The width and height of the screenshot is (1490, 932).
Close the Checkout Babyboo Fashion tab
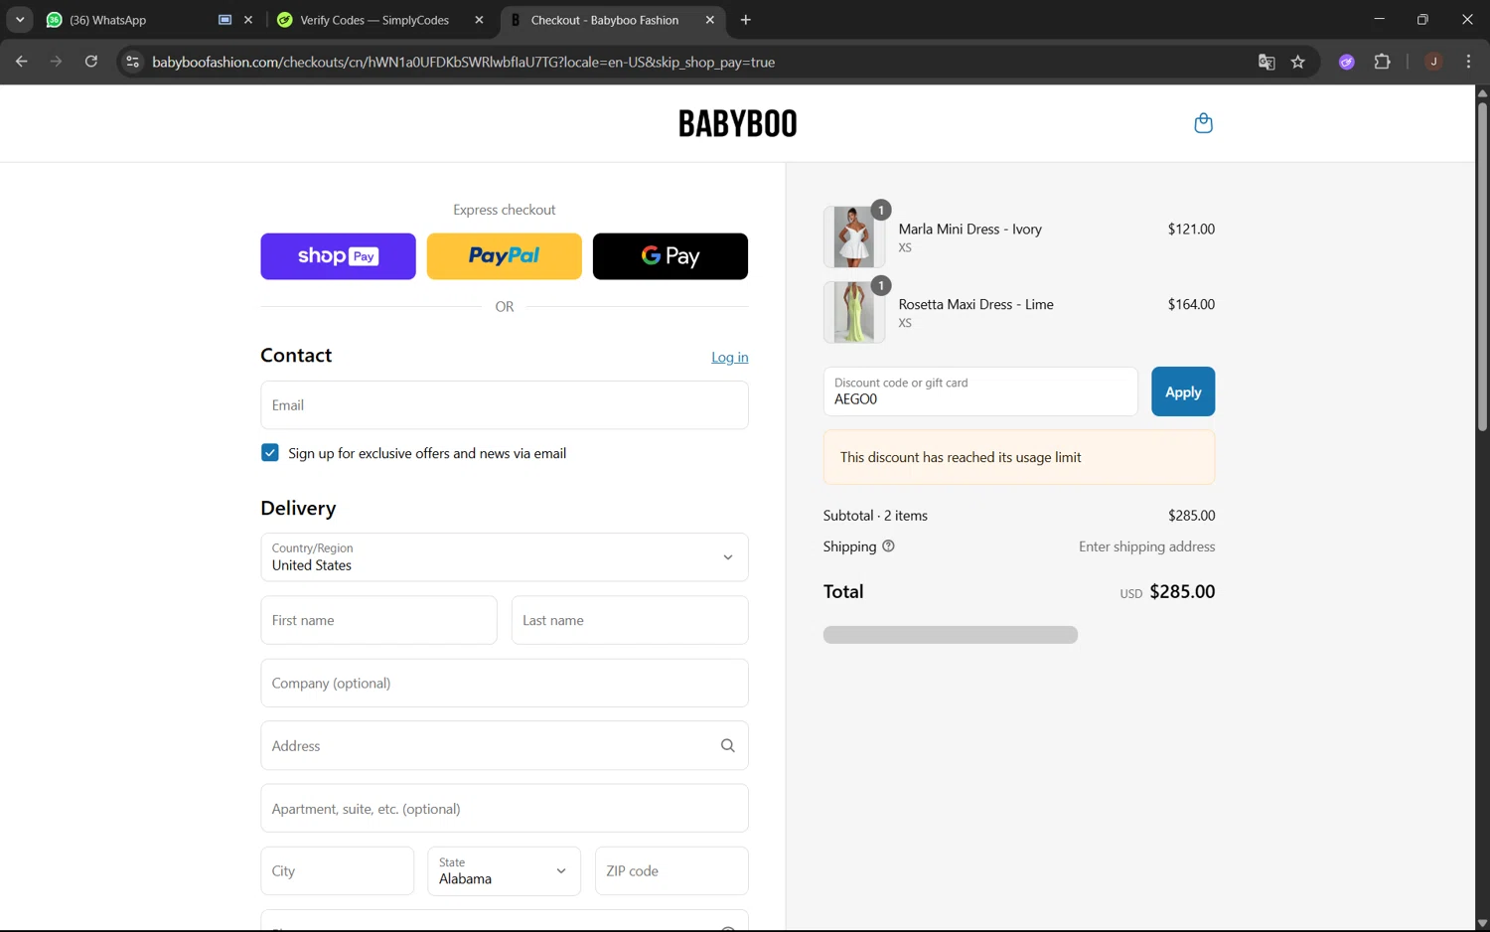pos(710,20)
